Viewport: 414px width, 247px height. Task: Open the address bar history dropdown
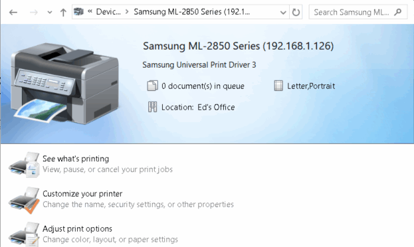pos(283,13)
